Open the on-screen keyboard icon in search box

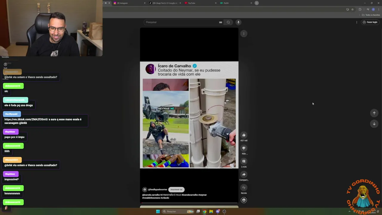(x=221, y=22)
